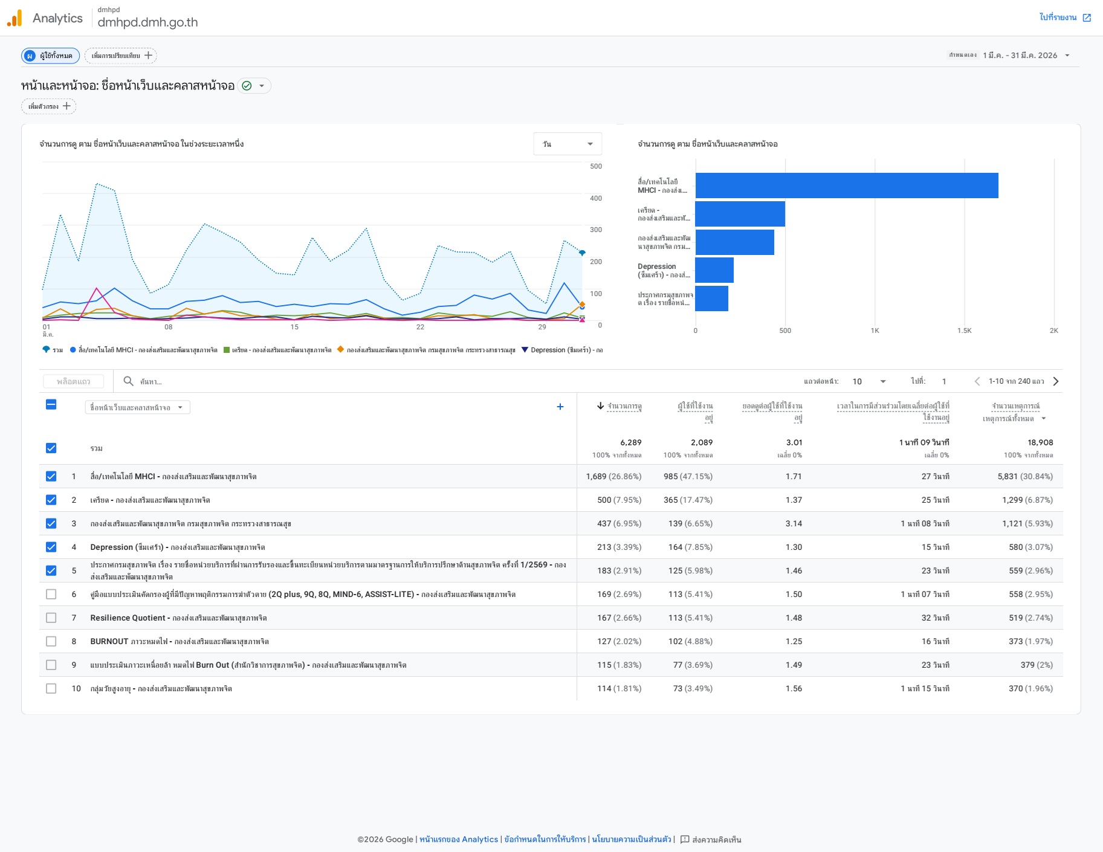Expand the chart granularity day dropdown
This screenshot has height=852, width=1103.
coord(568,144)
